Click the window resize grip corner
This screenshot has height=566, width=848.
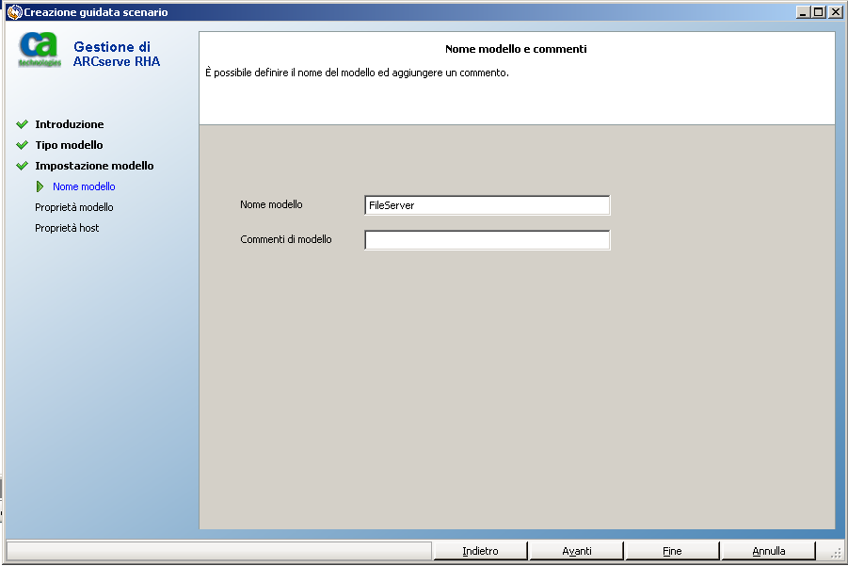coord(836,553)
